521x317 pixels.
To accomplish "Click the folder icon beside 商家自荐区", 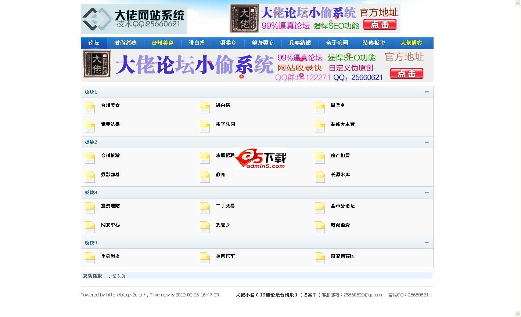I will 320,258.
